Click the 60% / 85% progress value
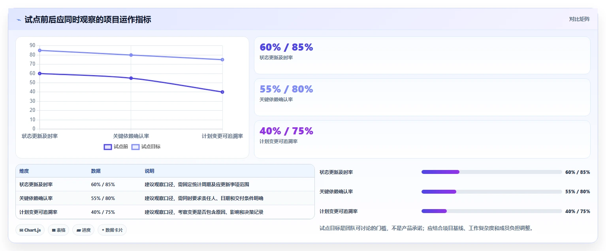The height and width of the screenshot is (251, 606). (578, 172)
